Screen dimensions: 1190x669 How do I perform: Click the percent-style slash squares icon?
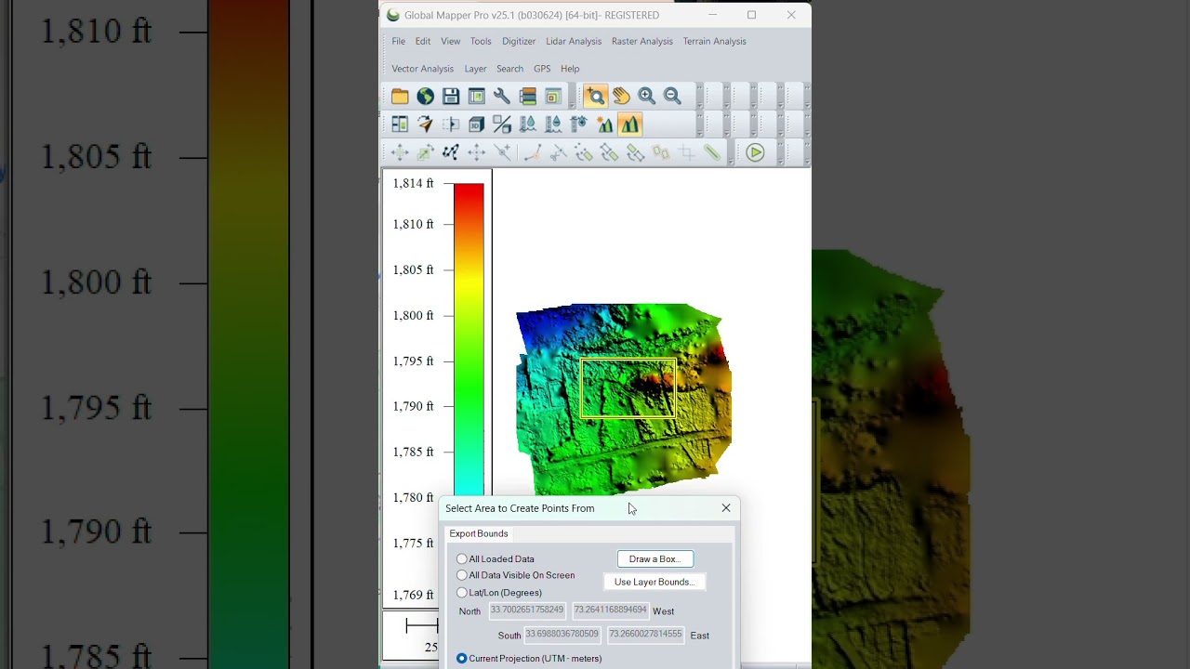coord(502,125)
